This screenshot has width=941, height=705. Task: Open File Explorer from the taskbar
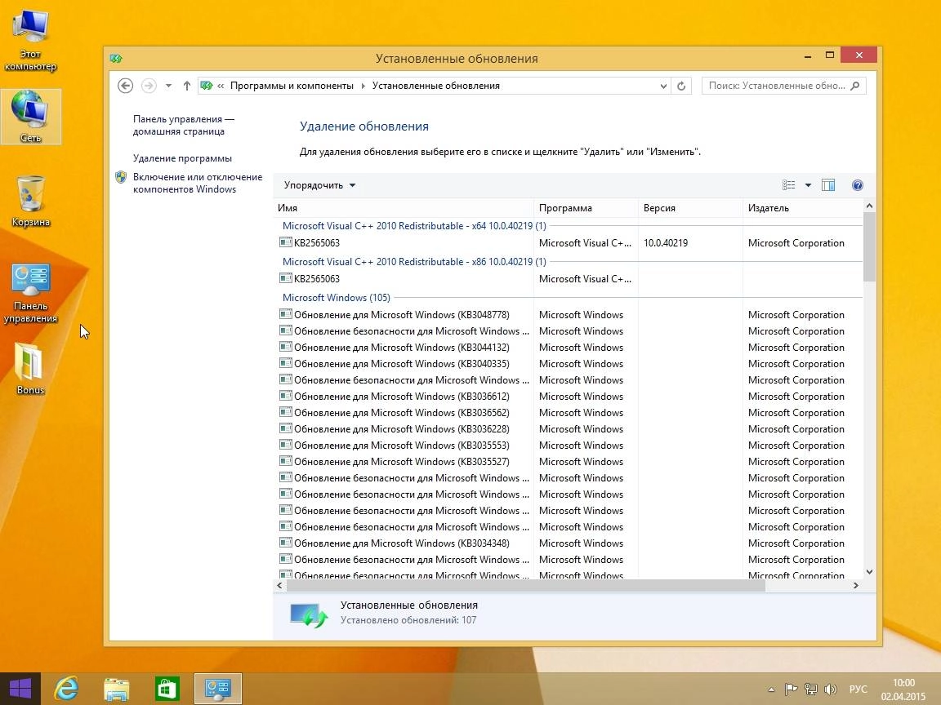[x=117, y=689]
